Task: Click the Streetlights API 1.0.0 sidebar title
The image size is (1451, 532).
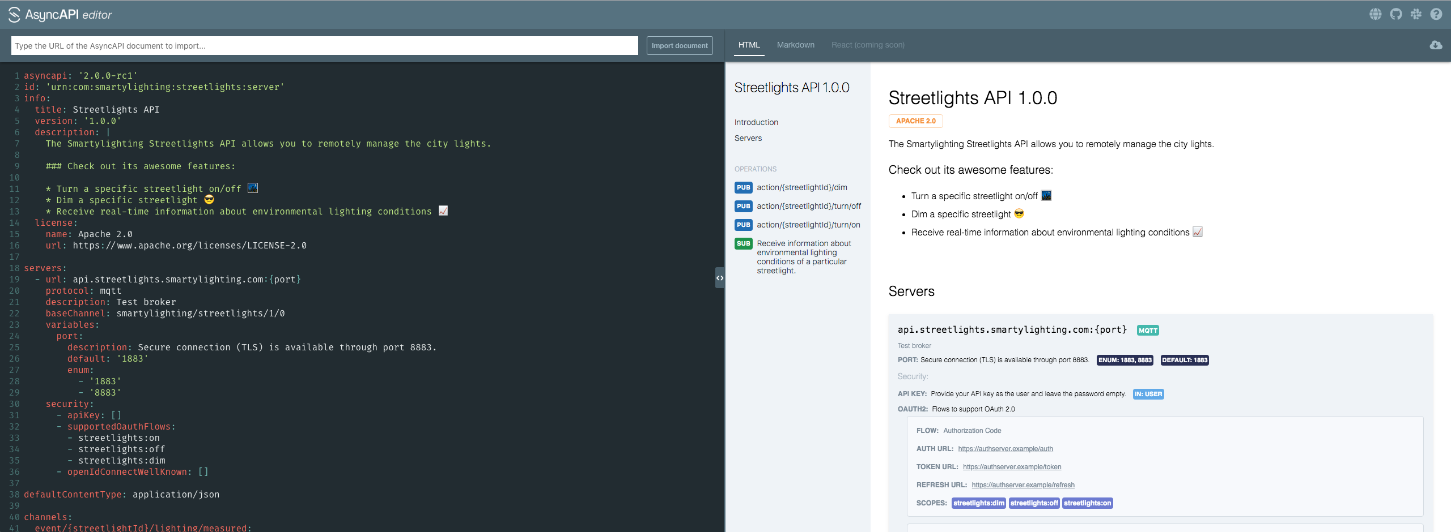Action: pos(792,88)
